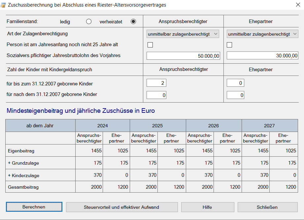
Task: Select the 'ledig' radio button
Action: coord(88,22)
